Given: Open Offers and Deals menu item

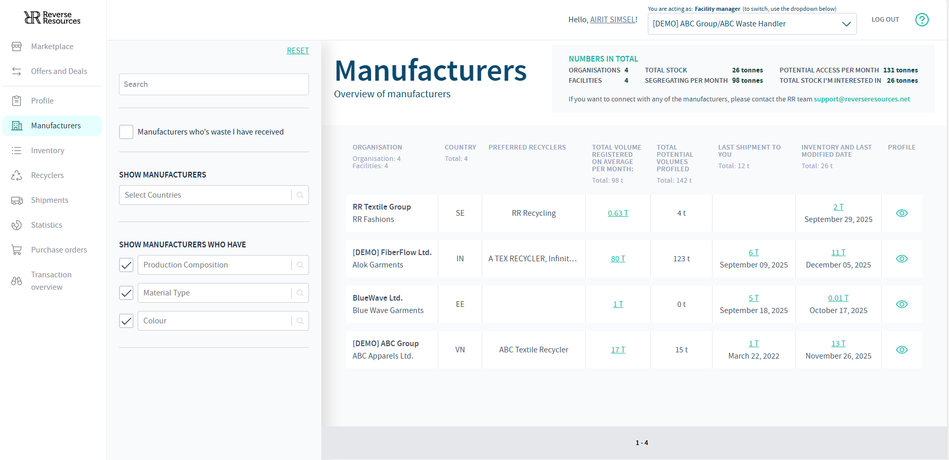Looking at the screenshot, I should point(52,71).
